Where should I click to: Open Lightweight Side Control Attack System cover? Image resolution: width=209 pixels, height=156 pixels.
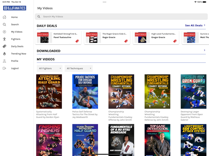[193, 140]
